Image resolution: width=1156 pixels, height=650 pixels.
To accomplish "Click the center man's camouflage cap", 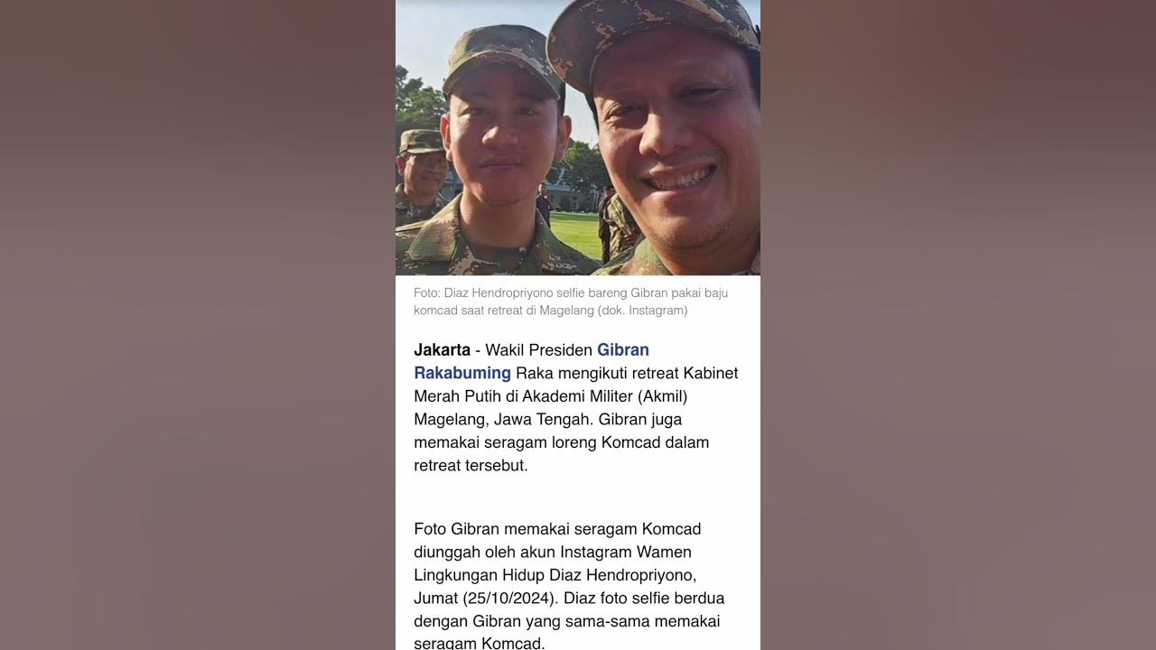I will pos(501,61).
